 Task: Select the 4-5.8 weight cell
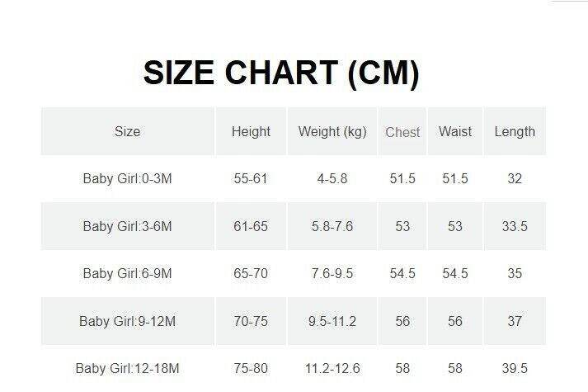click(332, 178)
